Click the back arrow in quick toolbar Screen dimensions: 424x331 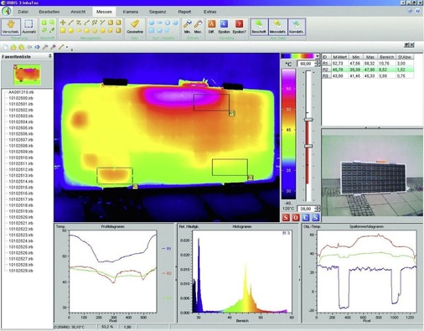click(x=29, y=47)
